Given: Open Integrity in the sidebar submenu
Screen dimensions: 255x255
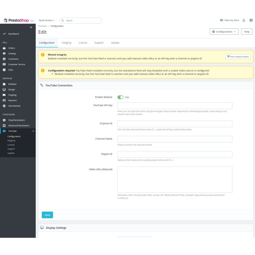Looking at the screenshot, I should tap(11, 141).
